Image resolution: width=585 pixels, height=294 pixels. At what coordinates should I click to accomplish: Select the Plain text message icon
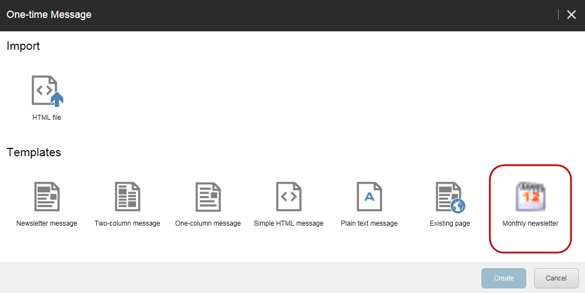pyautogui.click(x=369, y=197)
